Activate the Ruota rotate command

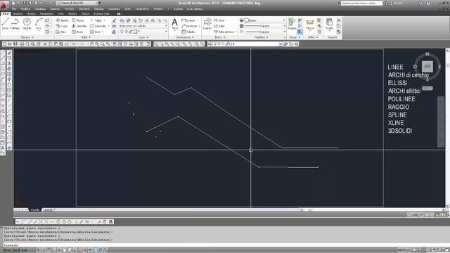tap(78, 20)
